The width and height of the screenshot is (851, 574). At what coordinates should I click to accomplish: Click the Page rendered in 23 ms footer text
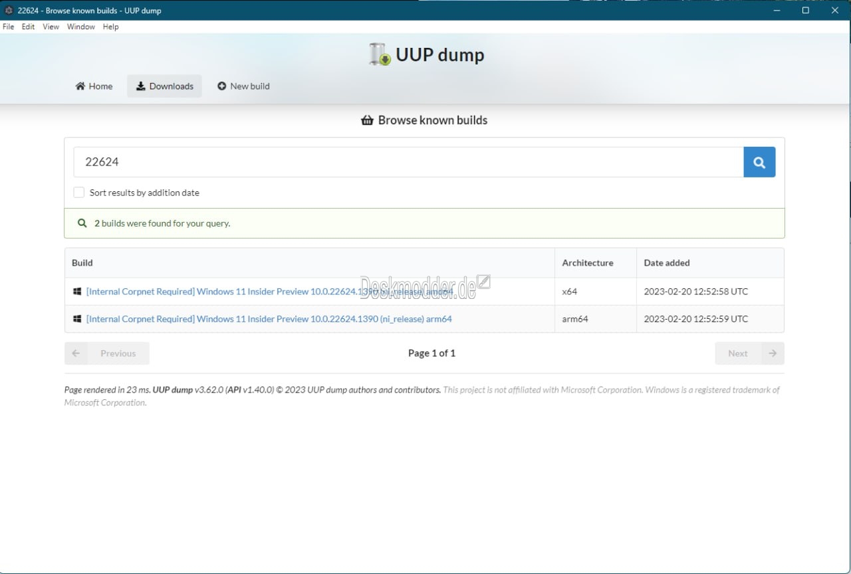pos(107,390)
